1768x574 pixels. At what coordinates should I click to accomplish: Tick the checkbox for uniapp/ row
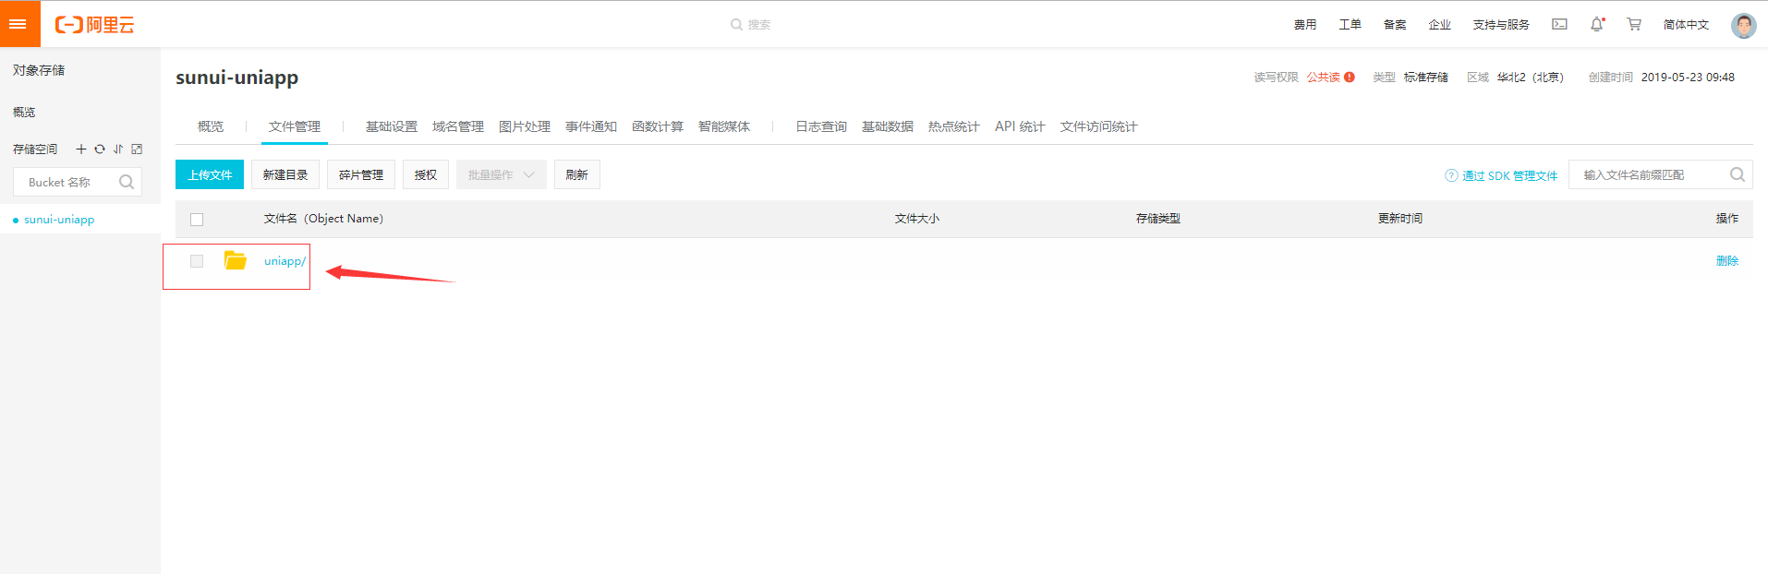tap(197, 261)
